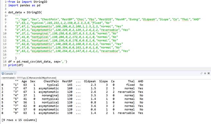
Task: Place cursor on 'StringIO' in line 1 import
Action: tap(40, 2)
